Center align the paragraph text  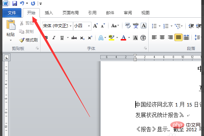(x=162, y=37)
